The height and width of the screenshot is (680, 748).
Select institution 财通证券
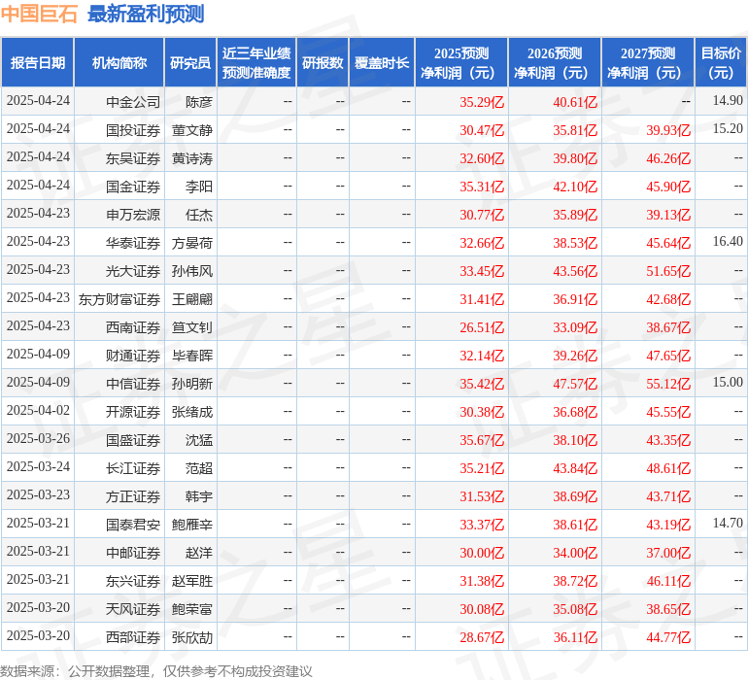click(133, 356)
